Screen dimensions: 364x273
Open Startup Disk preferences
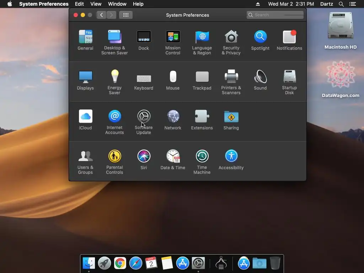pyautogui.click(x=289, y=82)
